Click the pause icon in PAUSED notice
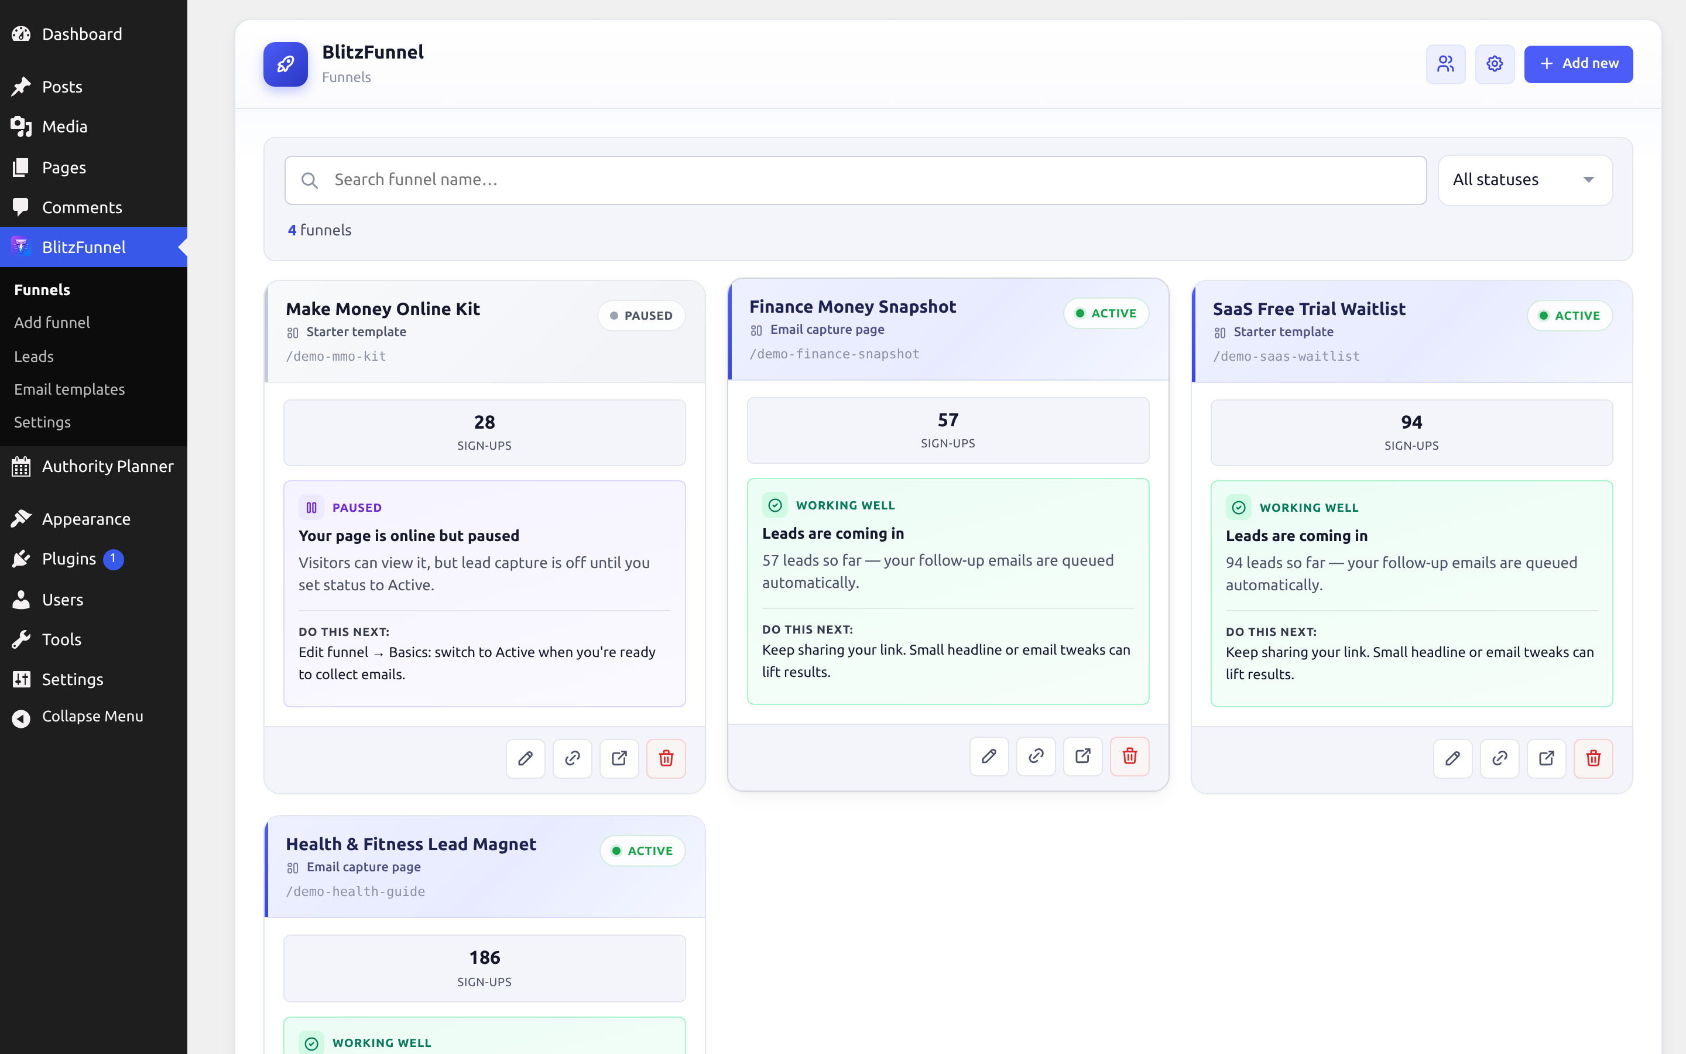The width and height of the screenshot is (1686, 1054). pyautogui.click(x=311, y=508)
